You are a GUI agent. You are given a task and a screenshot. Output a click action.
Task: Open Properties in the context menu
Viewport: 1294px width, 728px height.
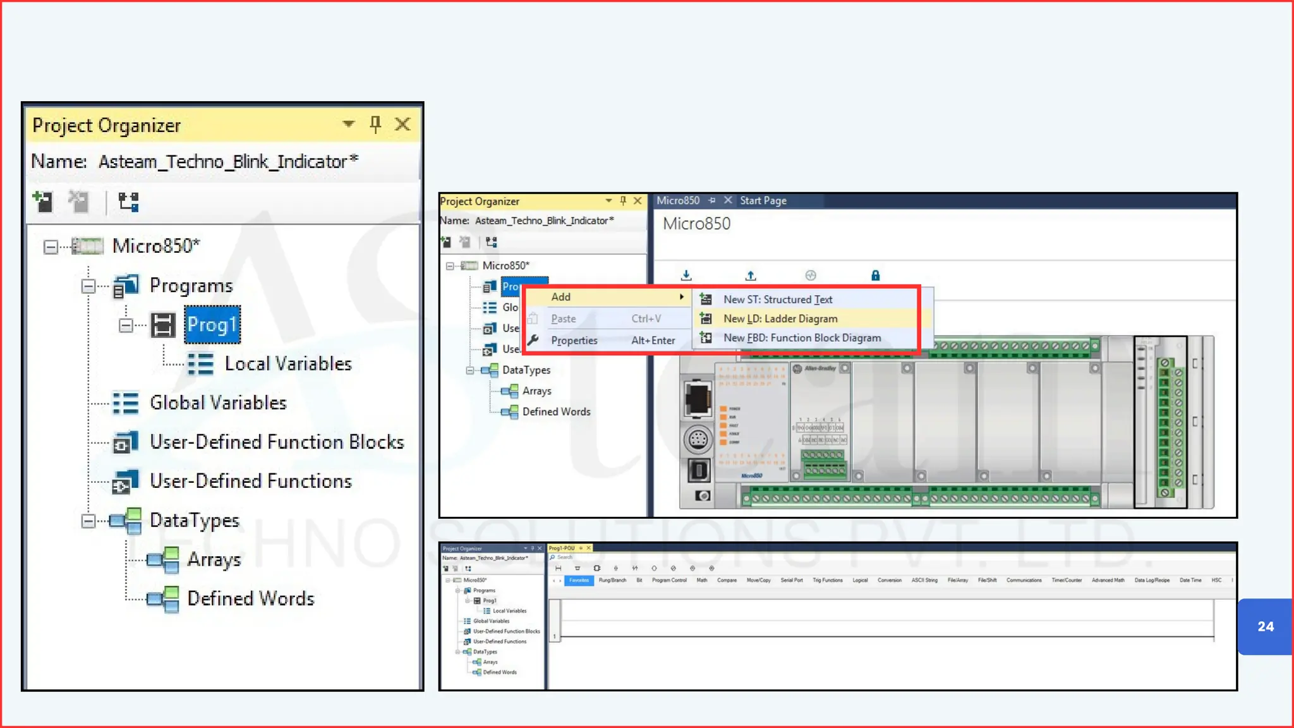click(x=574, y=341)
